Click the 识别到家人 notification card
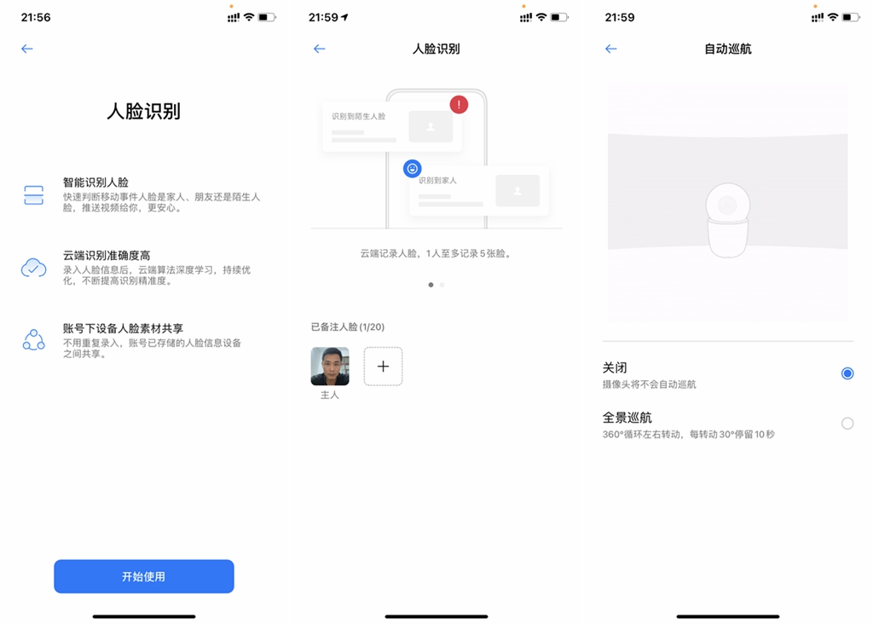Image resolution: width=873 pixels, height=624 pixels. [x=479, y=190]
